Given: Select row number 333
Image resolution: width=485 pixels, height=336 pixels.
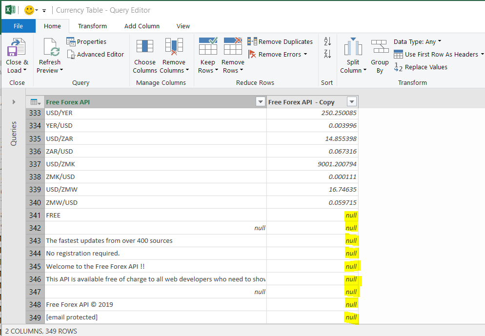Looking at the screenshot, I should pyautogui.click(x=35, y=113).
